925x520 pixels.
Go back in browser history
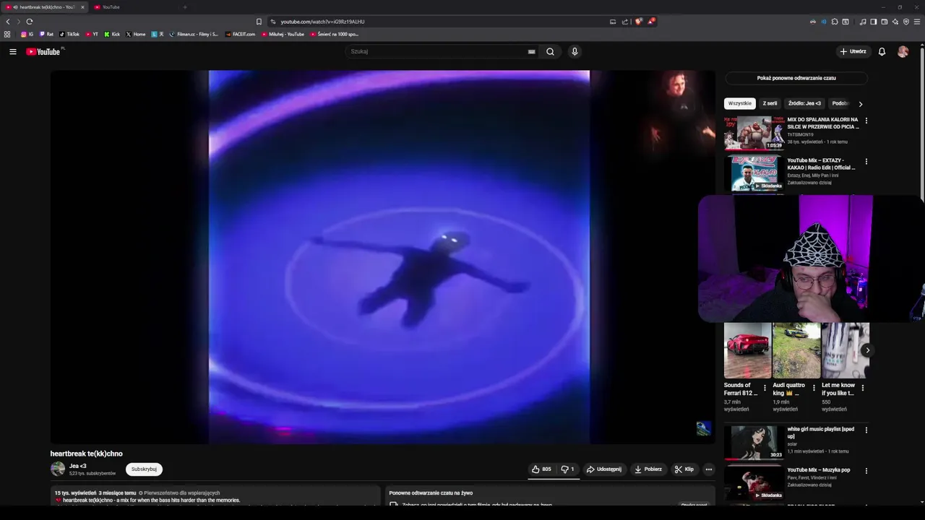pyautogui.click(x=8, y=22)
